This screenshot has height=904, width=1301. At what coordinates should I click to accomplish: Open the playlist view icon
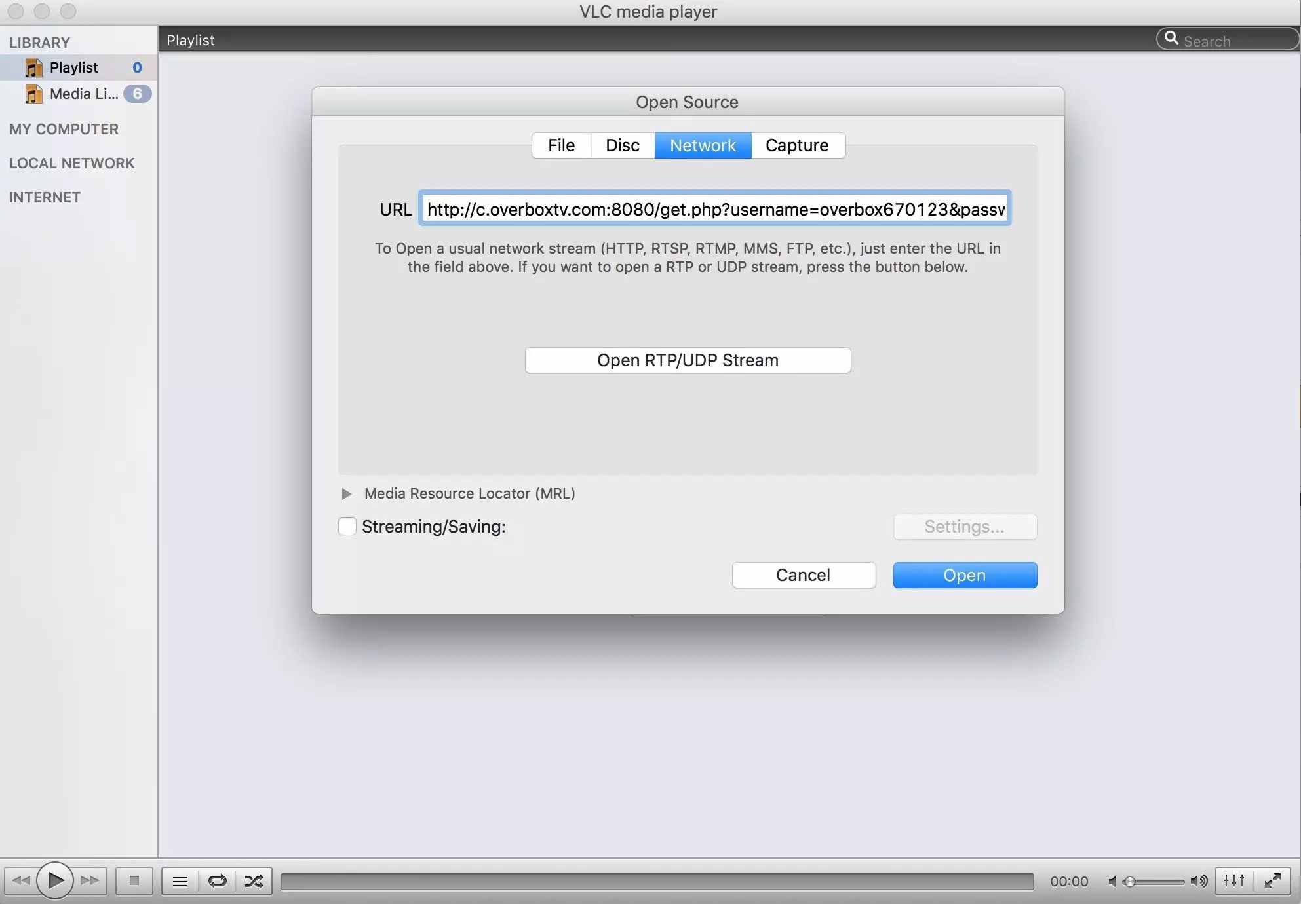point(179,880)
